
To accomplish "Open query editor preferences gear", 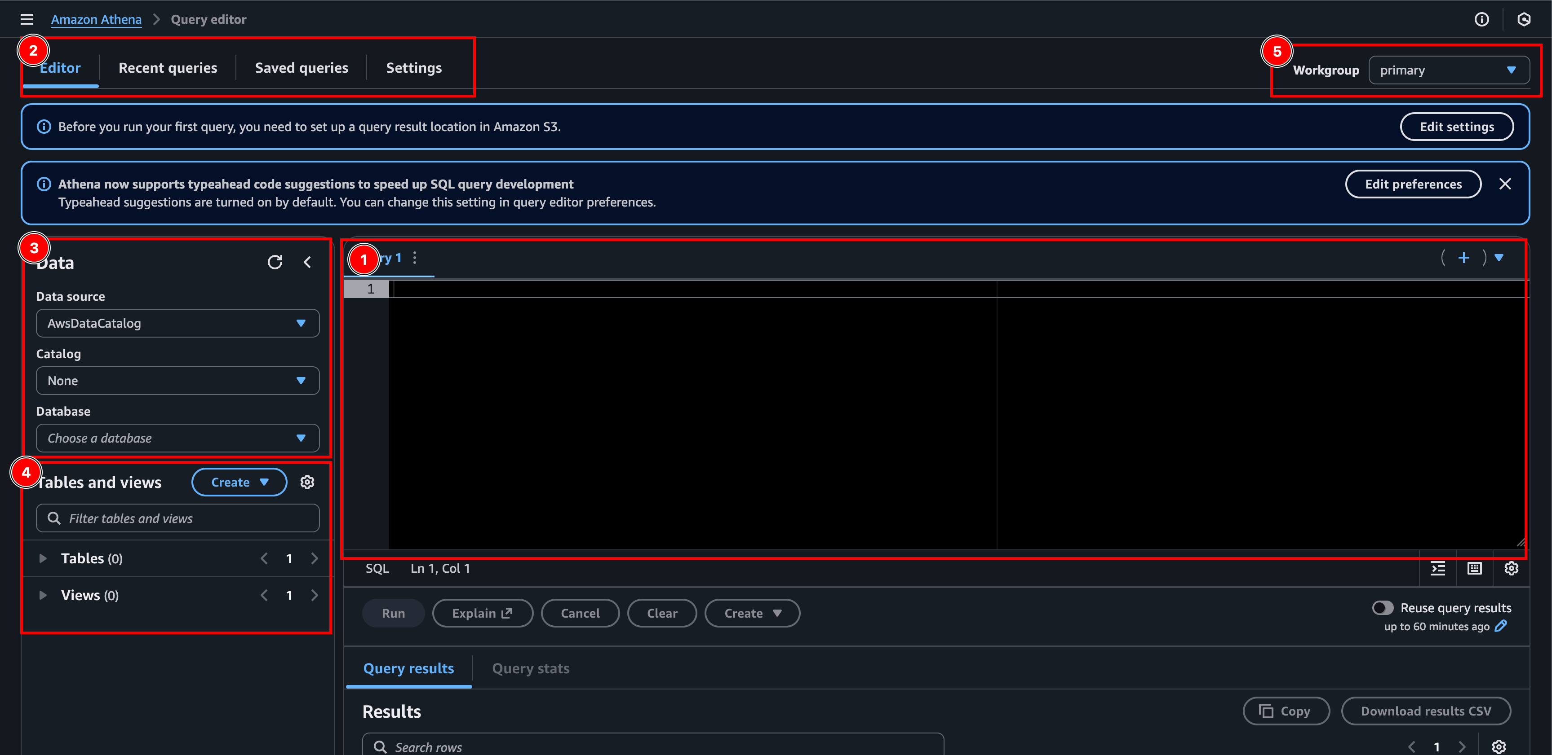I will tap(1511, 568).
